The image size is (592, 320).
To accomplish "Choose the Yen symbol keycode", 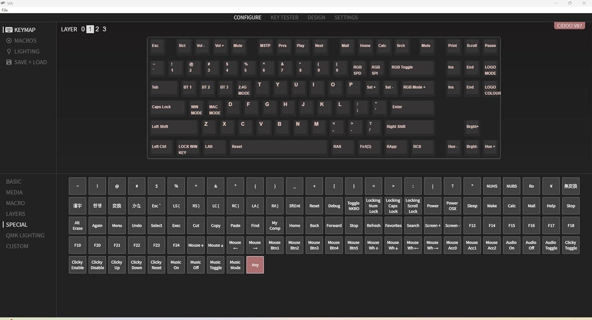I will click(x=551, y=186).
